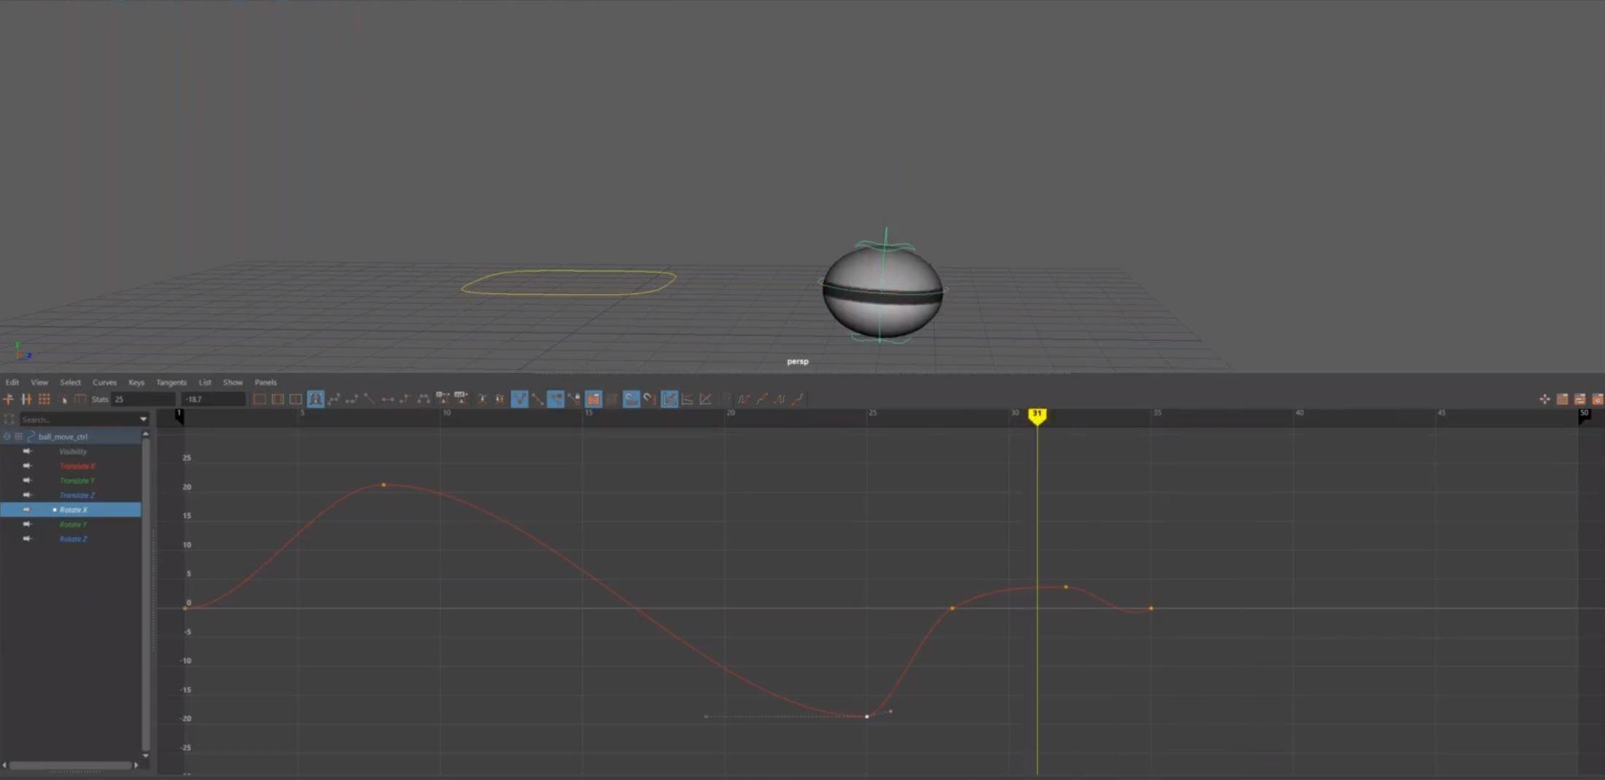
Task: Set Pre-Infinity Cycle on curve
Action: click(743, 399)
